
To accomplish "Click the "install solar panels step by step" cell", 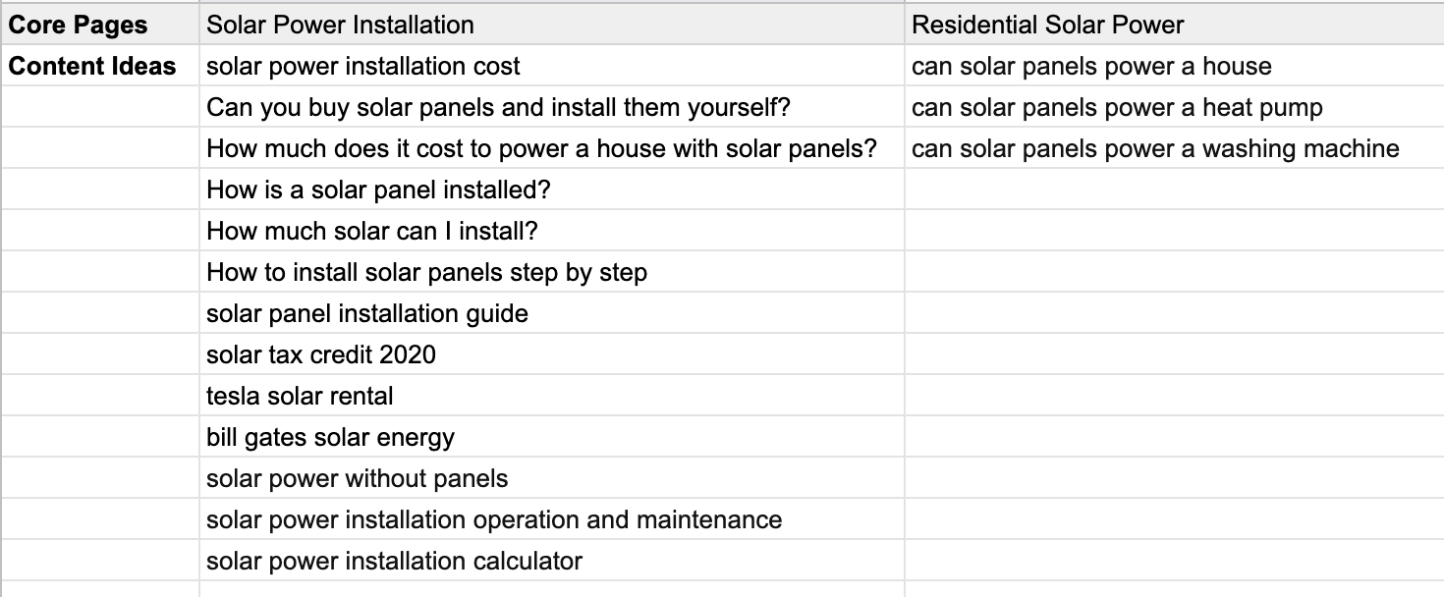I will [x=426, y=272].
